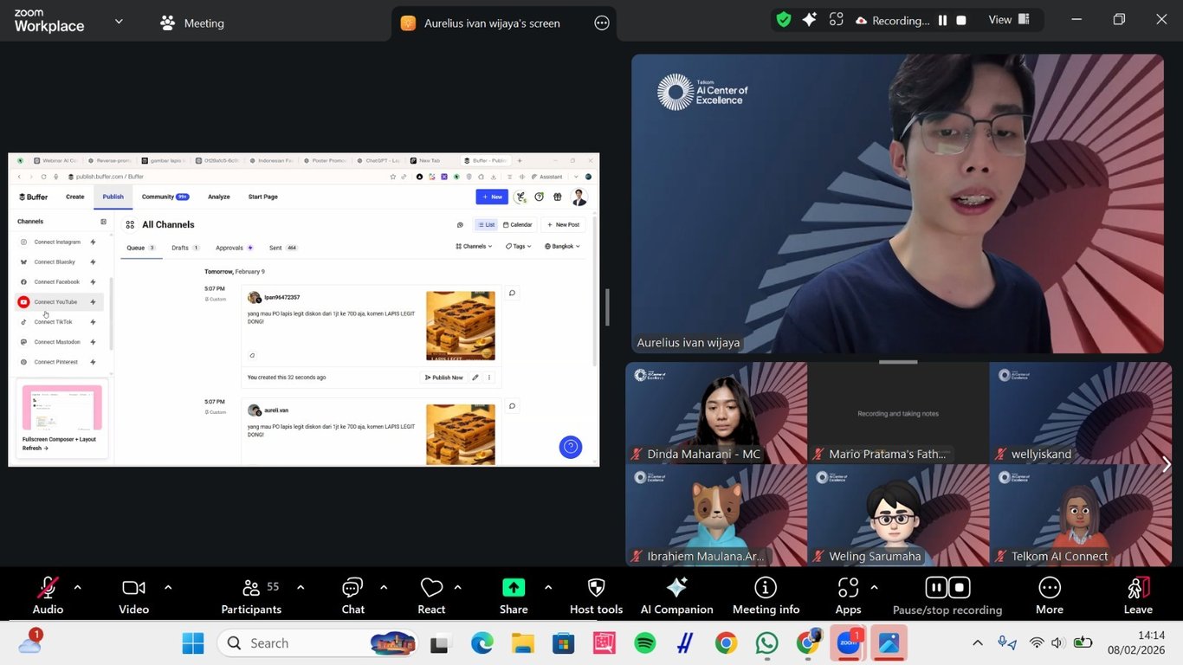Open the Bangkok timezone dropdown
The width and height of the screenshot is (1183, 665).
click(x=562, y=246)
